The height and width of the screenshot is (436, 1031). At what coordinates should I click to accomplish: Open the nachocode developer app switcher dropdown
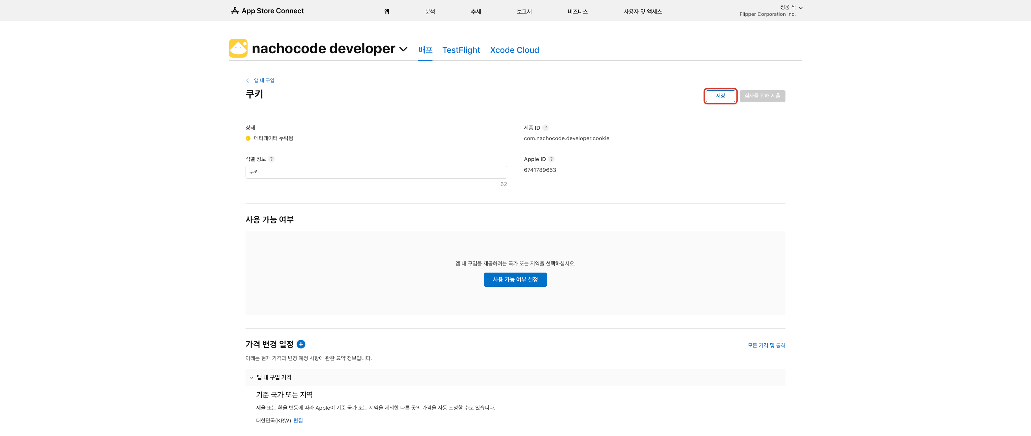point(404,49)
